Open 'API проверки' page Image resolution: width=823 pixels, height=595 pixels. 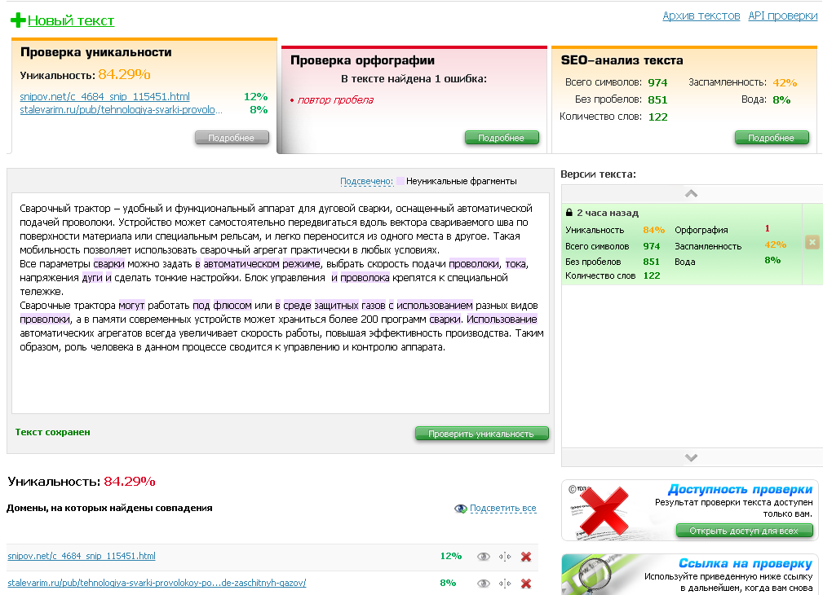tap(782, 15)
